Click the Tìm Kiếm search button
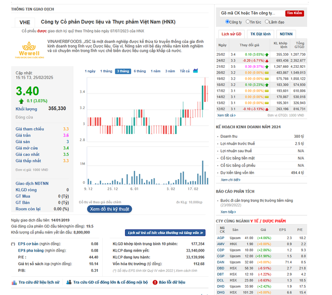The image size is (332, 295). (295, 13)
